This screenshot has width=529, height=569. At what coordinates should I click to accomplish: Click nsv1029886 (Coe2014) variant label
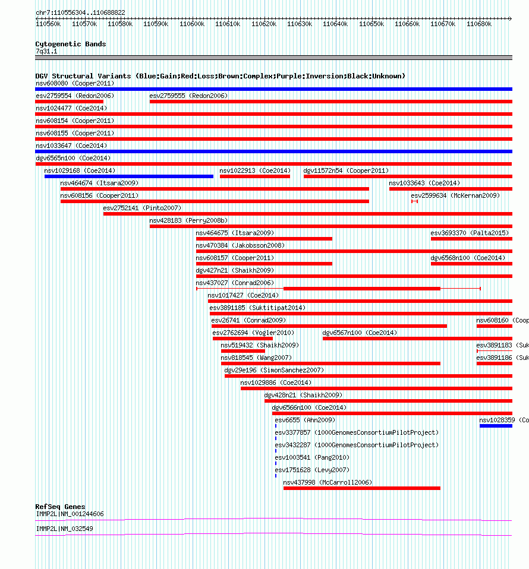[x=276, y=383]
